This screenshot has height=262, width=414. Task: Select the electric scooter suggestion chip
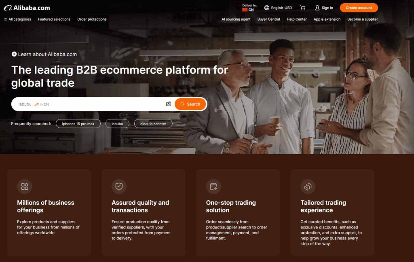click(153, 124)
